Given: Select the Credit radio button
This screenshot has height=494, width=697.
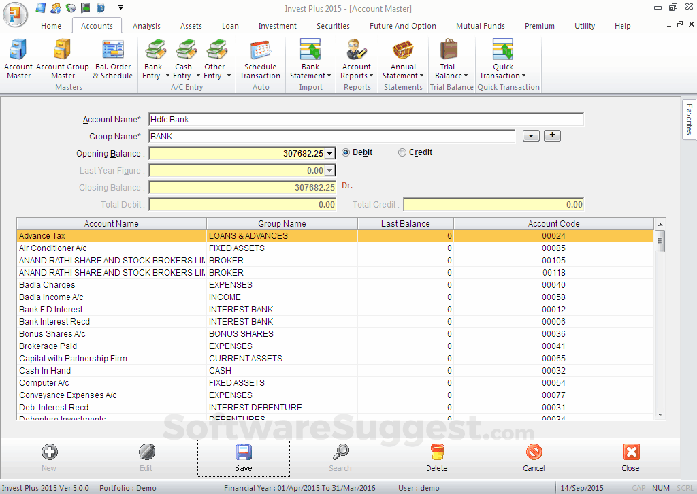Looking at the screenshot, I should [402, 152].
